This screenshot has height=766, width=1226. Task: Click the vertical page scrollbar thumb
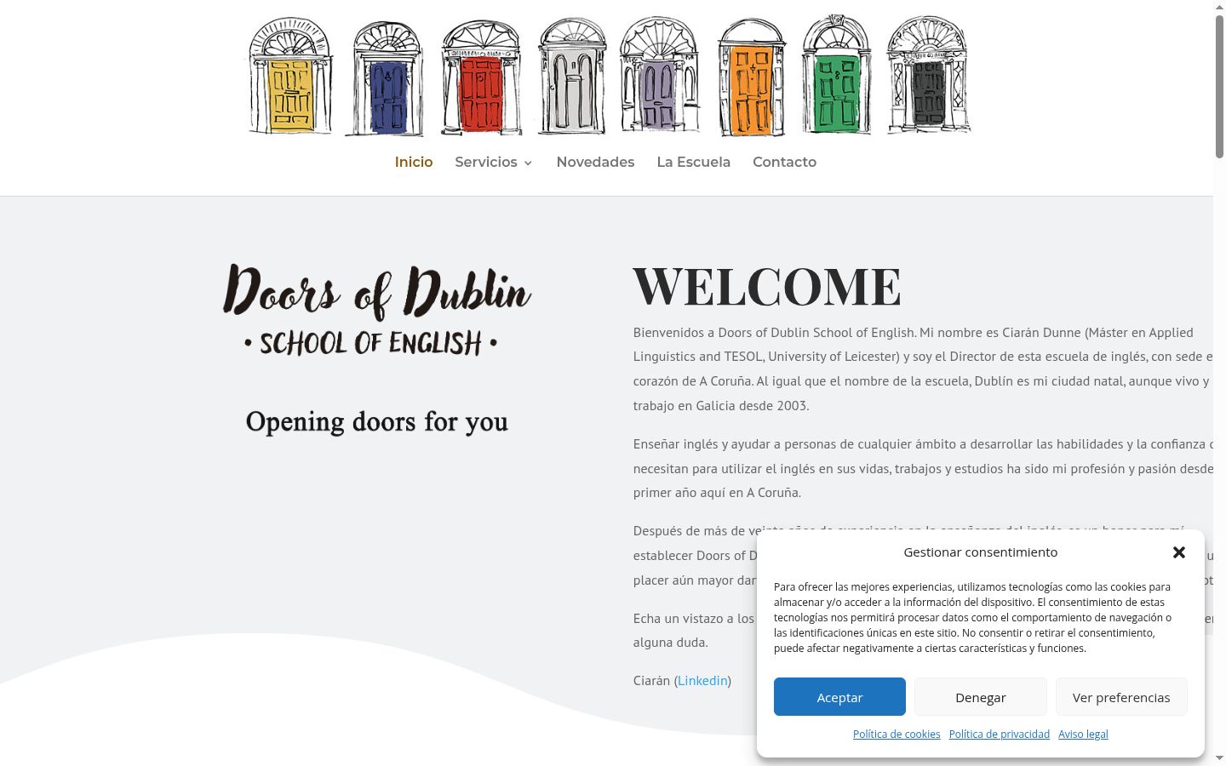pos(1219,85)
